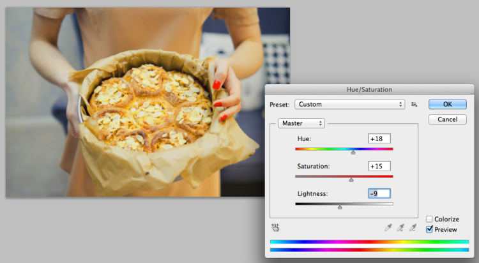Disable the Preview checkbox

click(x=429, y=229)
